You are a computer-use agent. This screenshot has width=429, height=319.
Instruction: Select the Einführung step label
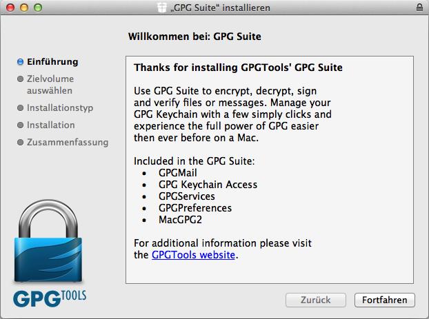52,62
